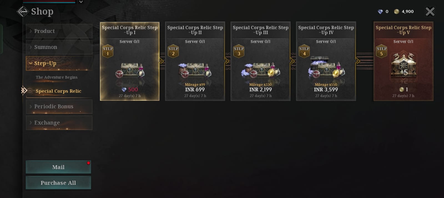Click the Step-Up V relic +5 icon
This screenshot has height=198, width=444.
403,66
